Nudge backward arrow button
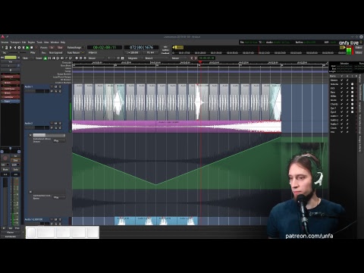Viewport: 364px width, 273px height. pos(192,58)
